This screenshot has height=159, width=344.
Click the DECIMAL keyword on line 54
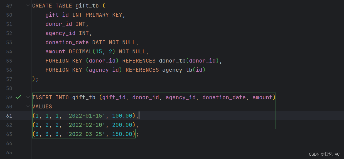(80, 51)
